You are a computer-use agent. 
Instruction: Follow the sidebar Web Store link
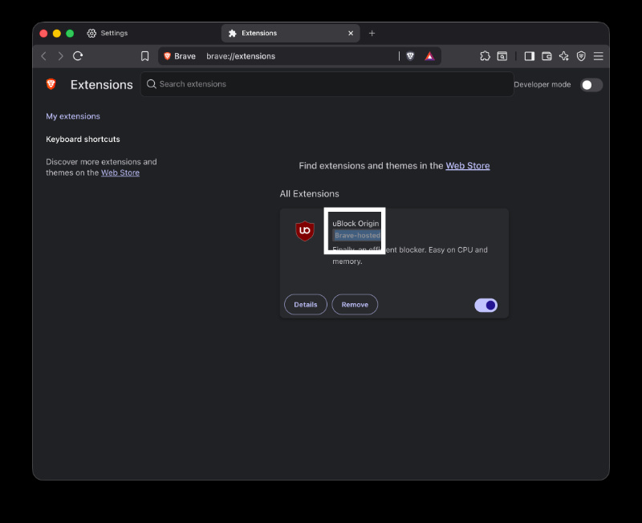tap(120, 172)
